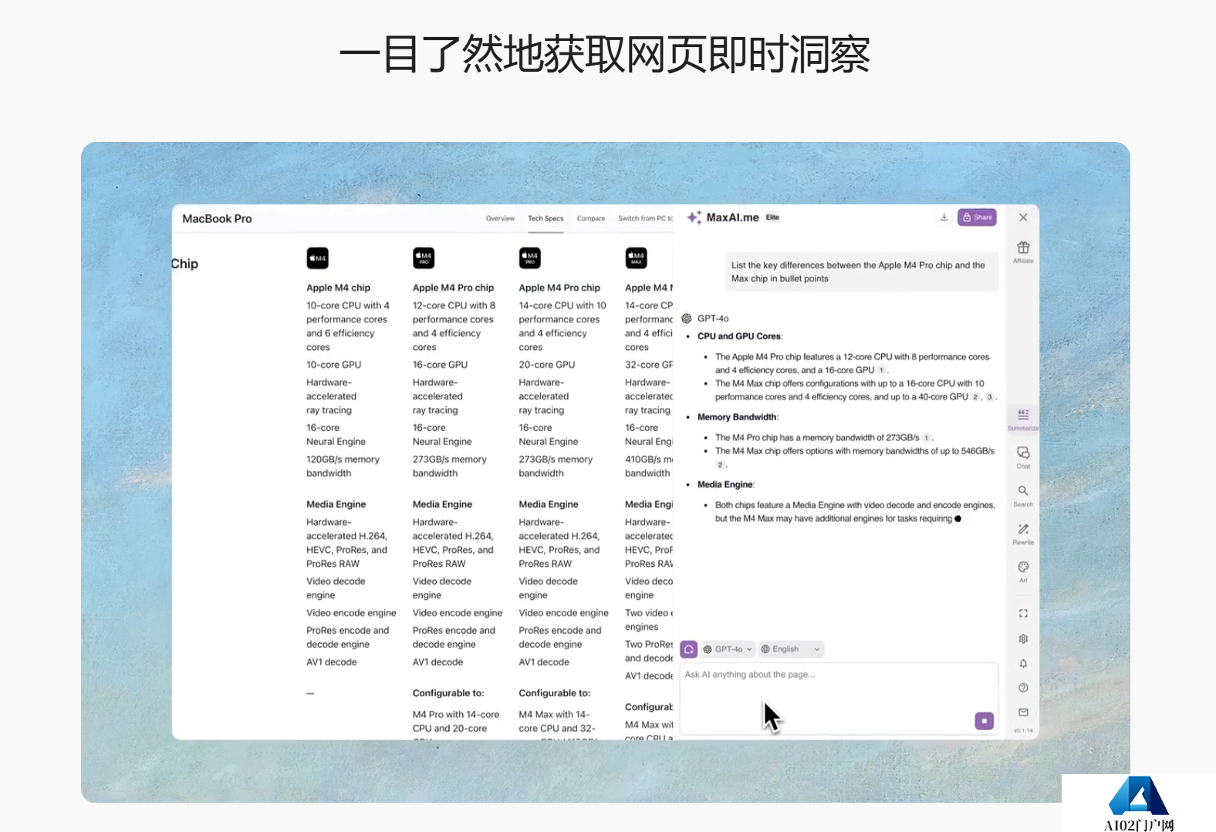Screen dimensions: 1216x832
Task: Open the Search tool in MaxAI sidebar
Action: [x=1023, y=495]
